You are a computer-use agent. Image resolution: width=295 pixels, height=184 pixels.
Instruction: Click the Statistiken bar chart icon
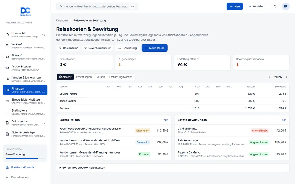click(x=7, y=112)
